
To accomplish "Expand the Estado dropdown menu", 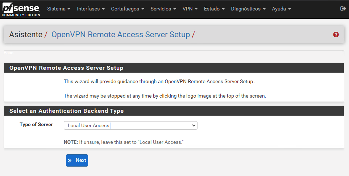I will (214, 9).
